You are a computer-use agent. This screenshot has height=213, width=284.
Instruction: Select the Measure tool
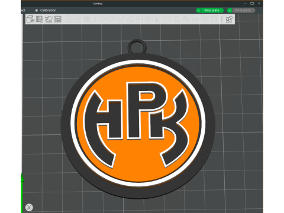click(195, 19)
